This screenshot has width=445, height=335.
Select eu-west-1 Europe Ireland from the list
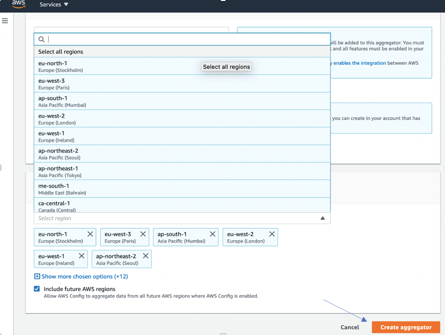pyautogui.click(x=131, y=136)
